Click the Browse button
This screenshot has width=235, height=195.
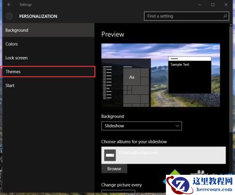coord(114,169)
